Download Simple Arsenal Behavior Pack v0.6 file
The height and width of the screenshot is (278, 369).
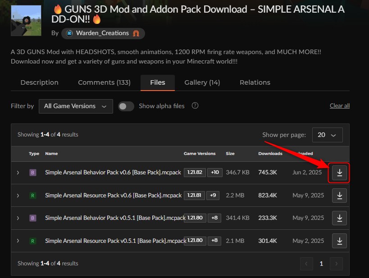[339, 173]
